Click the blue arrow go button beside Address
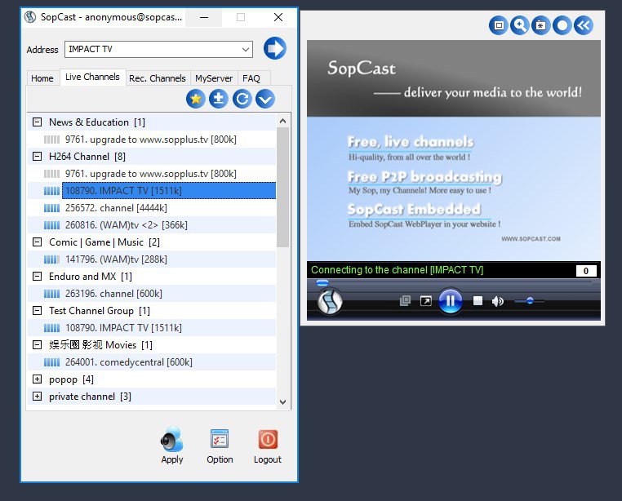622x501 pixels. pyautogui.click(x=275, y=48)
